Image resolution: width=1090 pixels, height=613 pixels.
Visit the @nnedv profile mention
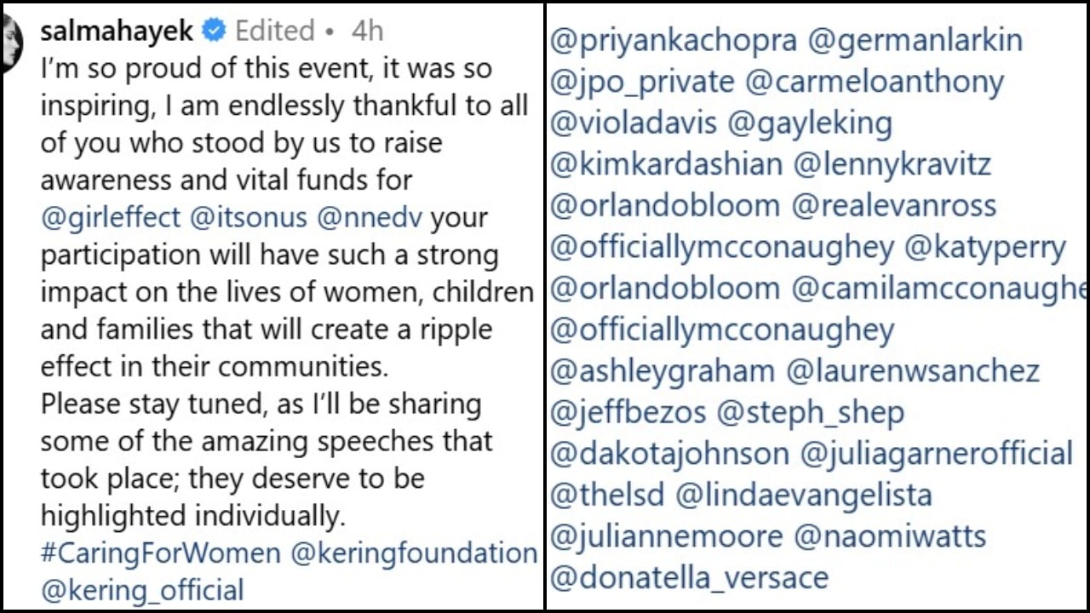(x=369, y=218)
